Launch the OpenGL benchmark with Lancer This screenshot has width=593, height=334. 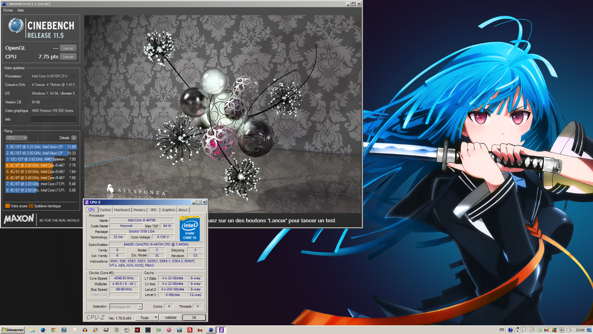coord(68,48)
